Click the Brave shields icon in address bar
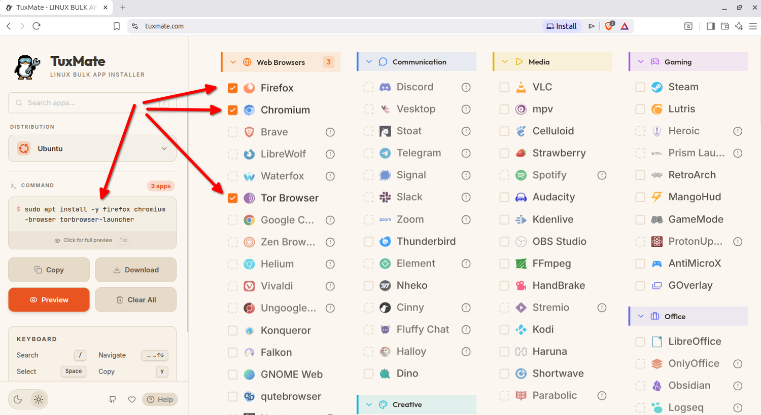This screenshot has width=761, height=415. (x=609, y=26)
